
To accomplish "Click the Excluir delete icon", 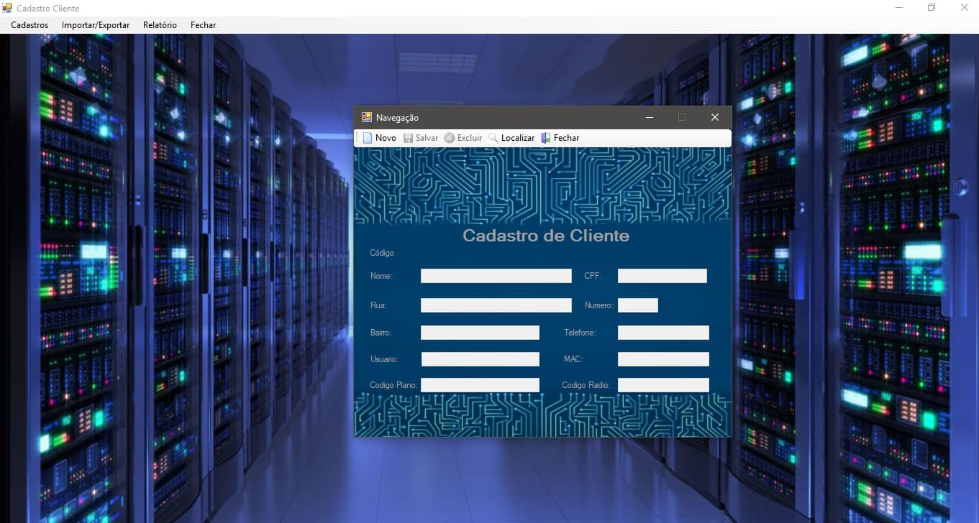I will tap(450, 137).
